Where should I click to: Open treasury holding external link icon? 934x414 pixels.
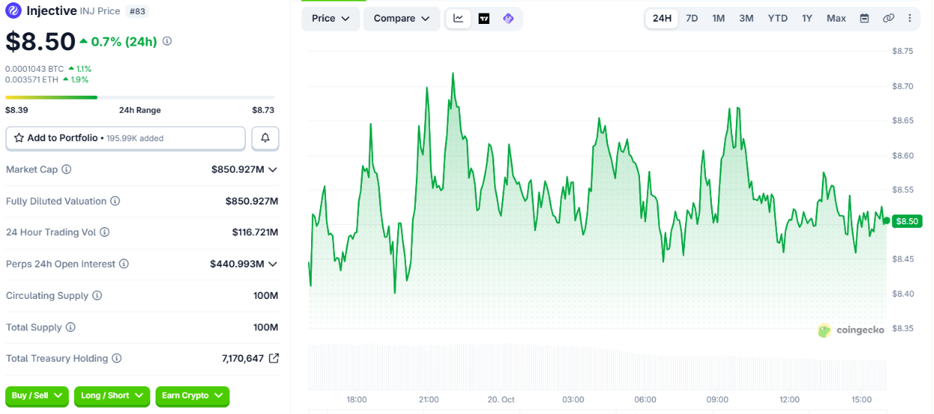click(274, 358)
